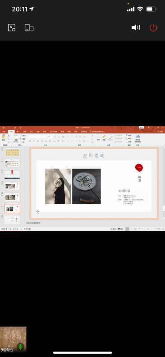Toggle the green microphone for 刘婧怡
The image size is (165, 357).
click(x=20, y=347)
